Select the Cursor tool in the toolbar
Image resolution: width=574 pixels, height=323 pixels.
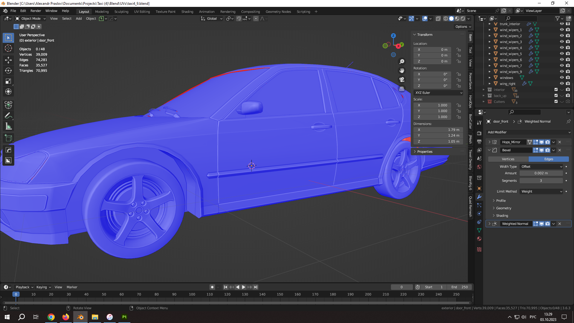[8, 48]
